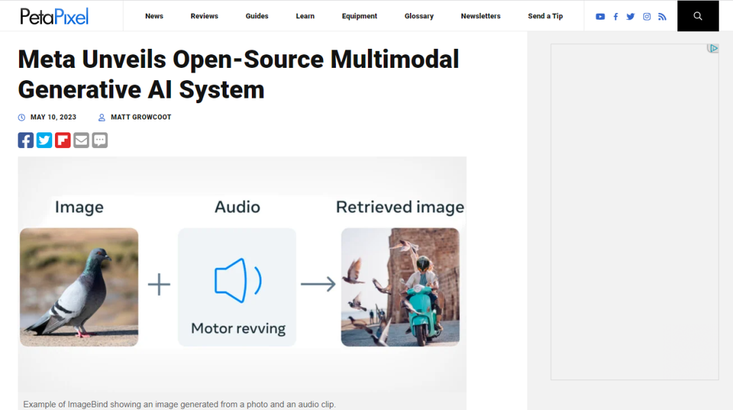Click the Motor revving audio tile

237,287
